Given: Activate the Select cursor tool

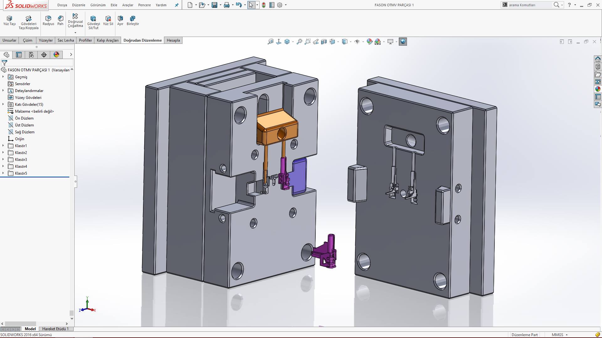Looking at the screenshot, I should click(x=251, y=5).
